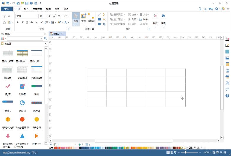Click the format painter brush icon
This screenshot has height=156, width=231.
[9, 16]
